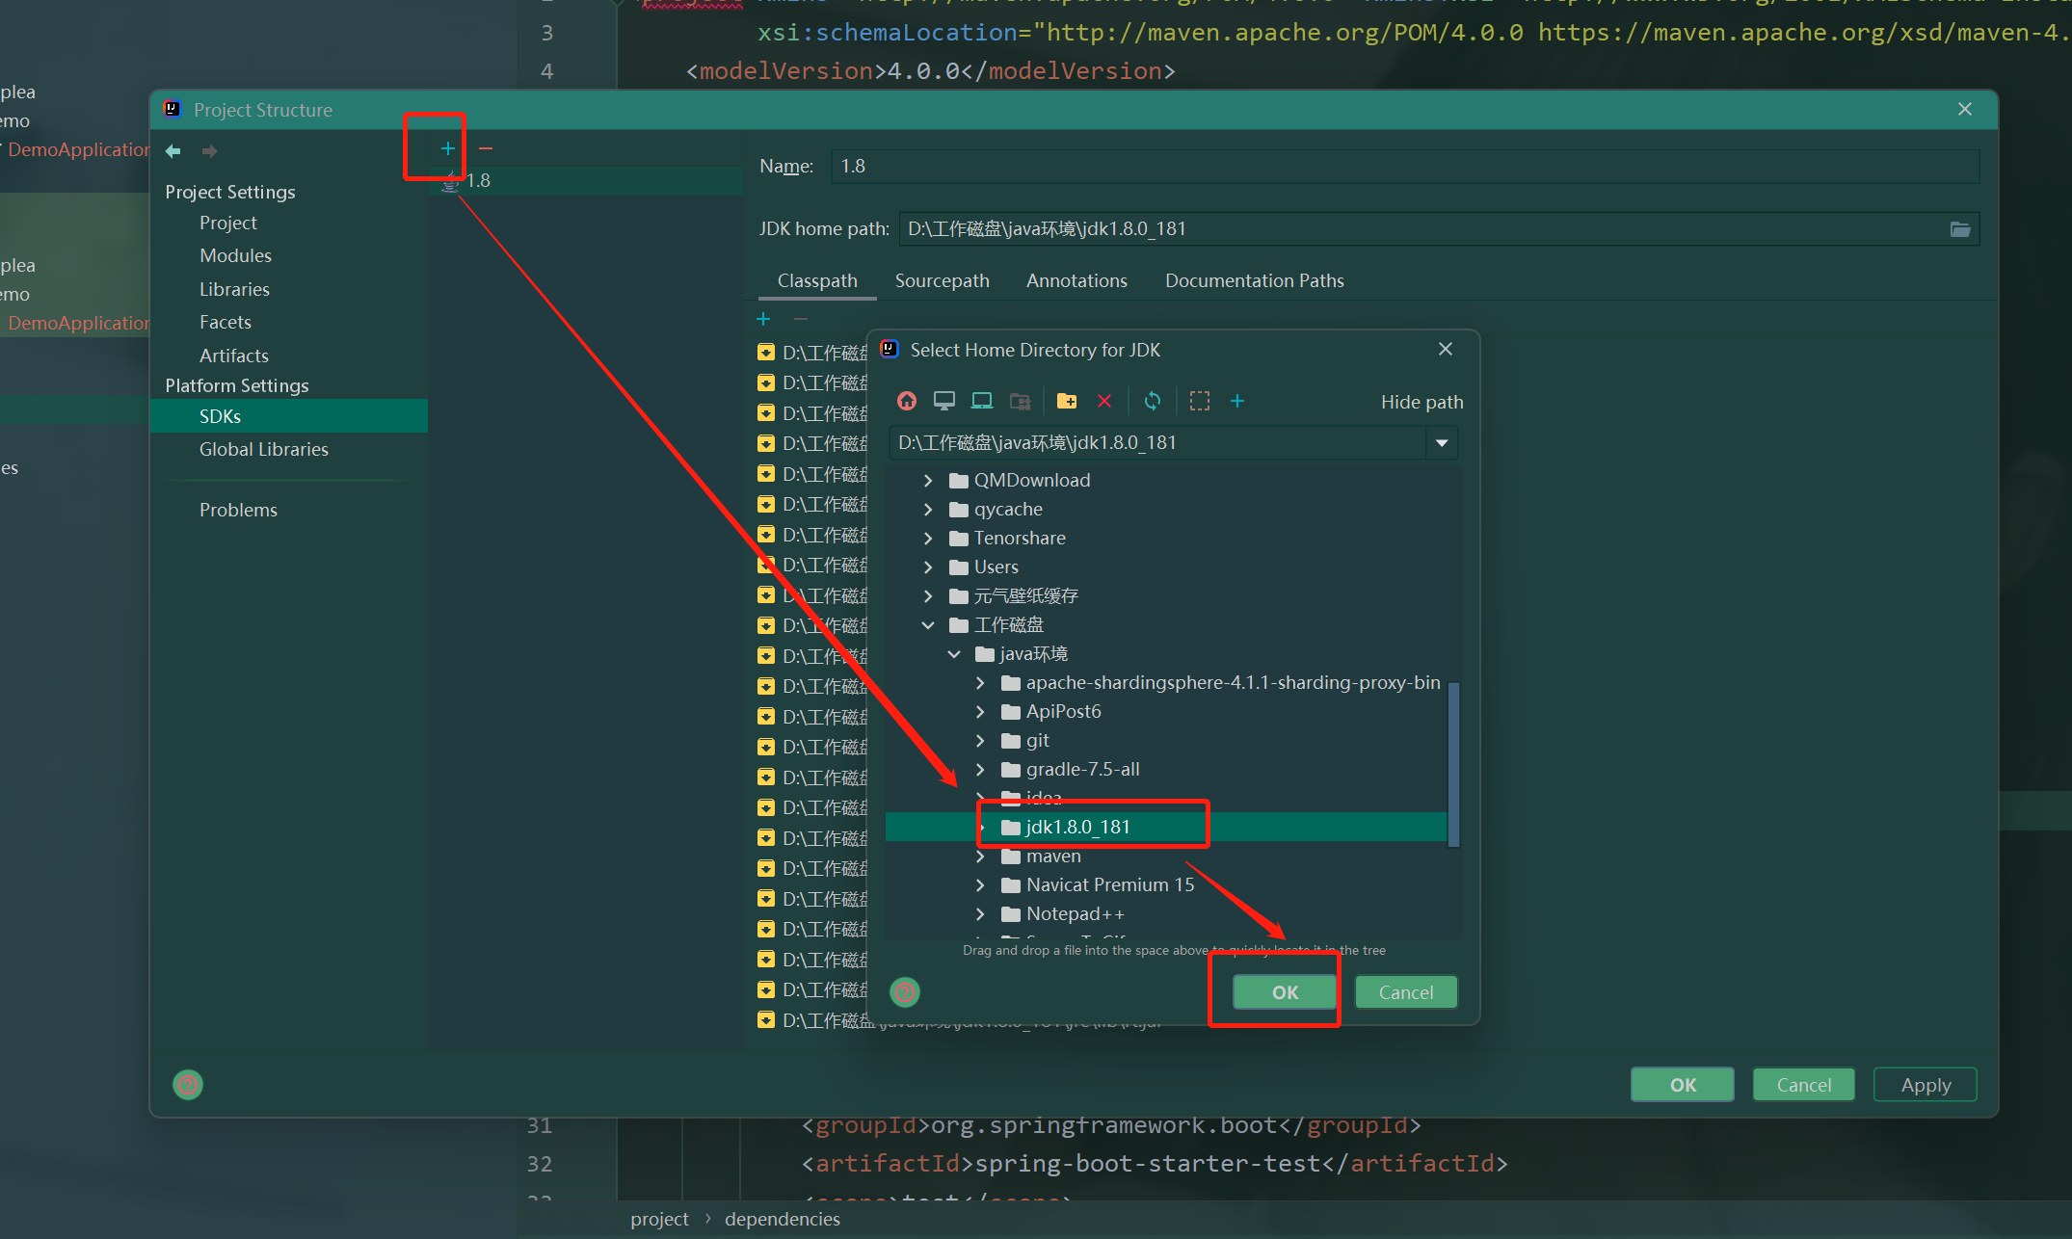This screenshot has width=2072, height=1239.
Task: Select Global Libraries under Platform Settings
Action: pyautogui.click(x=262, y=448)
